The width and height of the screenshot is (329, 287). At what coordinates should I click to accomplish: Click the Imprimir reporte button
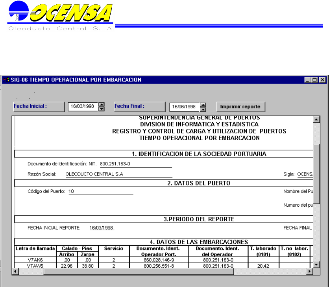point(241,107)
